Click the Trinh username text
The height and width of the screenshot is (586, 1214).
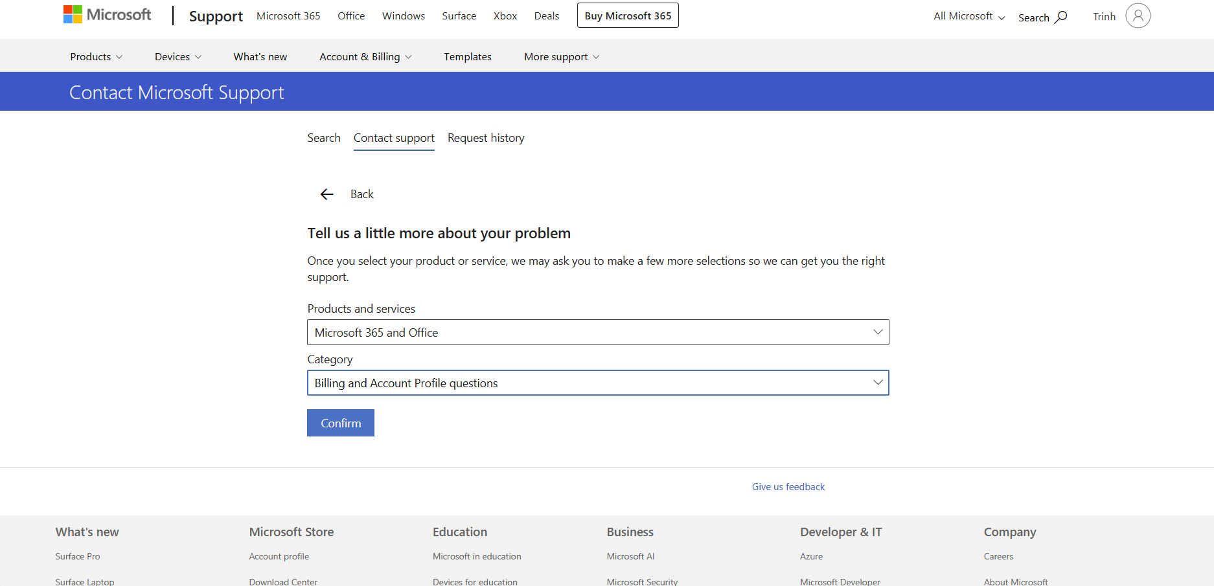(1105, 16)
